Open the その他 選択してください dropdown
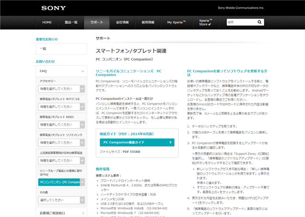Image resolution: width=305 pixels, height=217 pixels. coord(61,200)
